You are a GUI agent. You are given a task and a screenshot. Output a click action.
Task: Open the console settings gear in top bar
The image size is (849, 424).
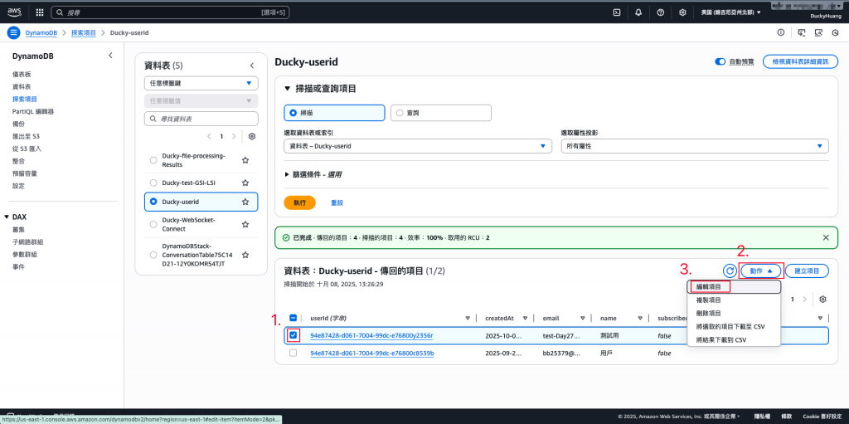point(683,12)
